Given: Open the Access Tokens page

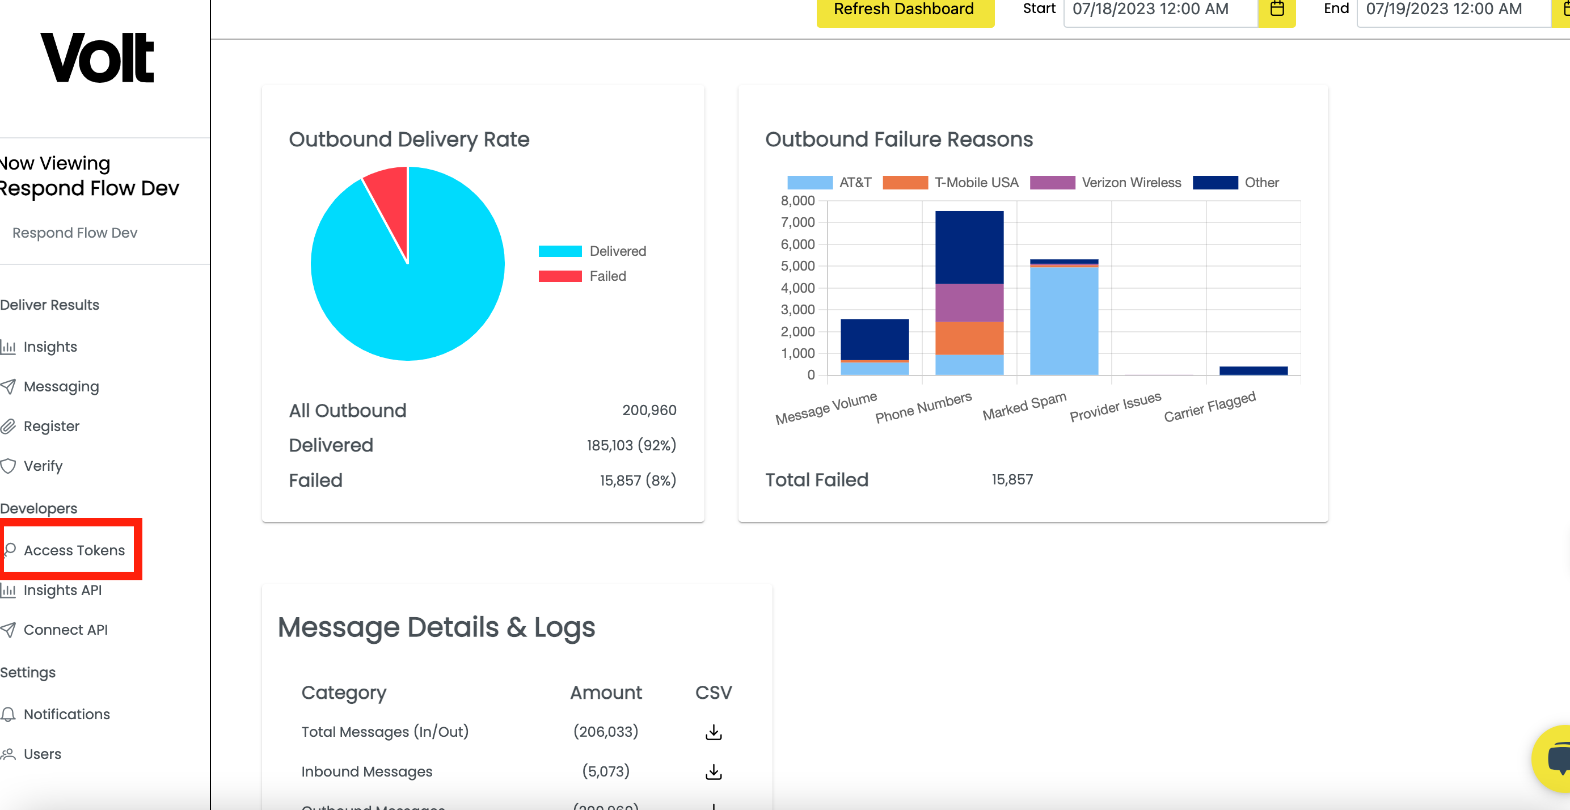Looking at the screenshot, I should pyautogui.click(x=74, y=550).
